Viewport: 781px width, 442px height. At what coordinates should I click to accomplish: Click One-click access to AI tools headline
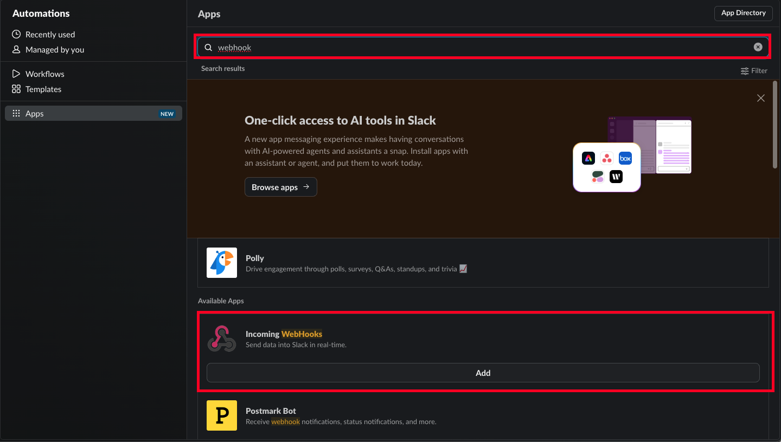click(x=340, y=120)
